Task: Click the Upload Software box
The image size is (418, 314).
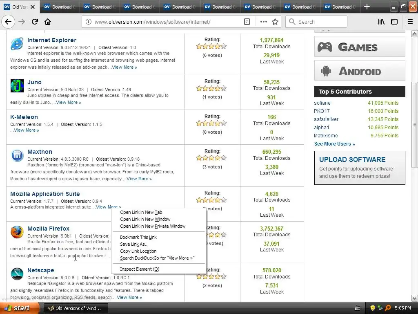Action: point(360,168)
